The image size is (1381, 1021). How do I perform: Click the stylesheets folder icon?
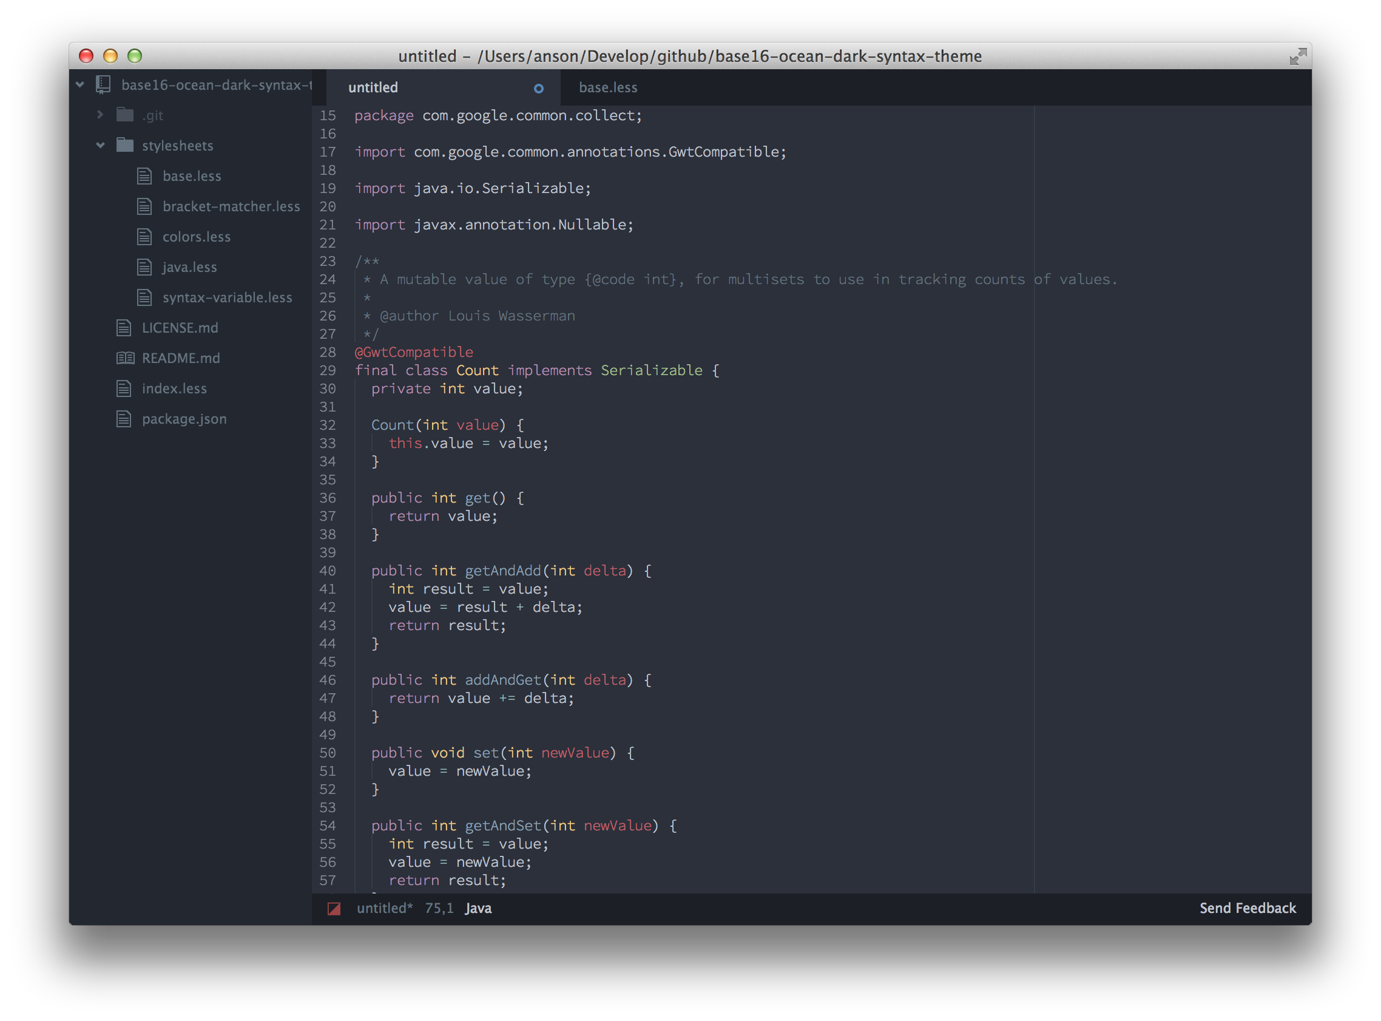point(126,145)
